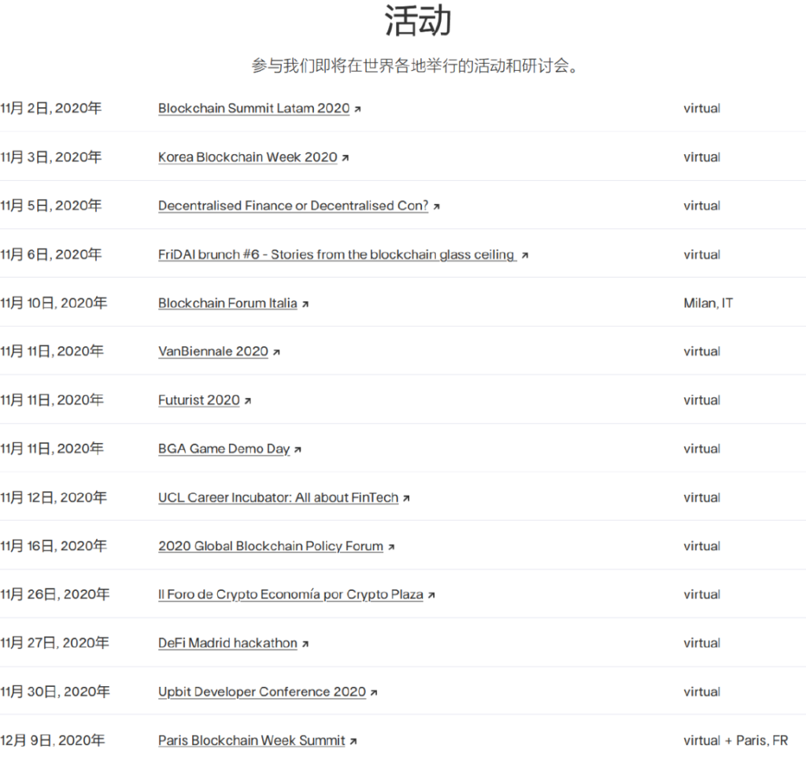
Task: Click the external arrow beside Global Blockchain Policy Forum
Action: pos(391,547)
